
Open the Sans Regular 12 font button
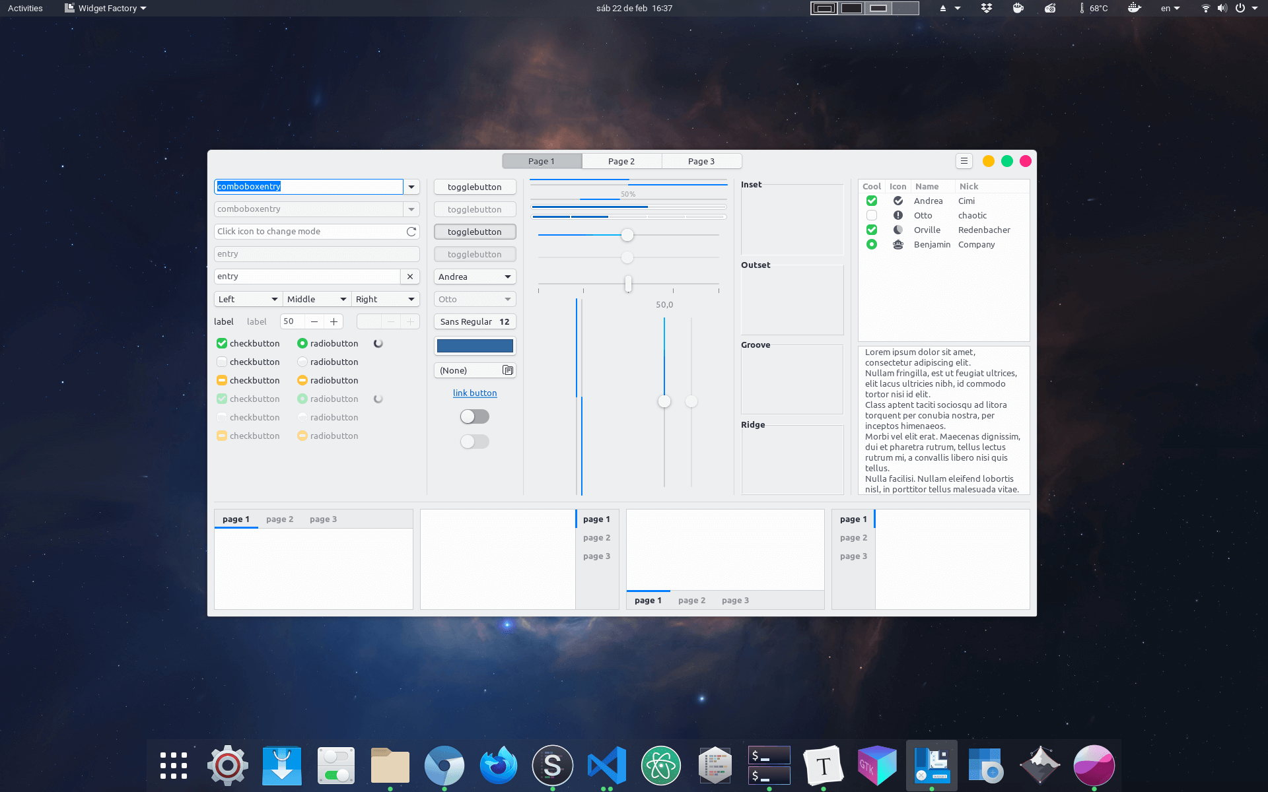pos(475,321)
